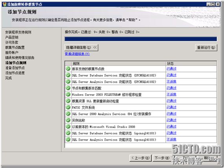Click the 重新运行 re-run button
This screenshot has height=168, width=224.
(x=206, y=47)
